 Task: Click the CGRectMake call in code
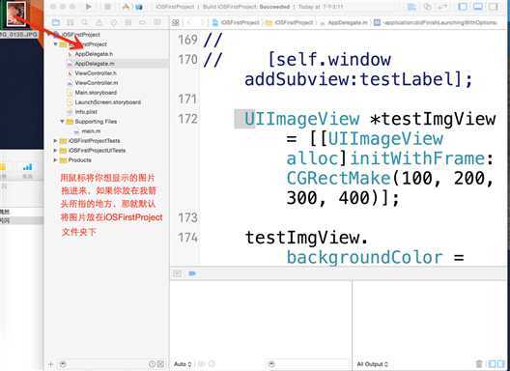pos(338,179)
